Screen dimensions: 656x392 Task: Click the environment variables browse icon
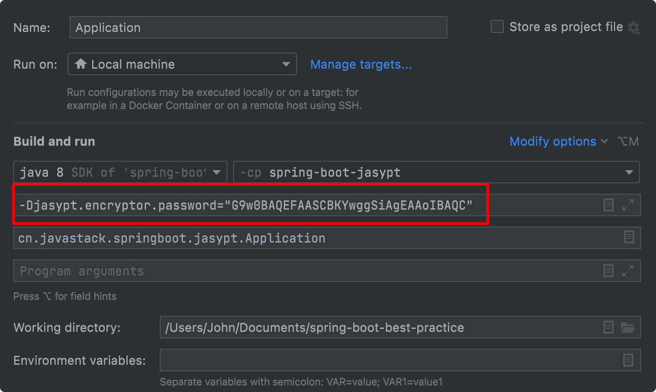(x=628, y=360)
